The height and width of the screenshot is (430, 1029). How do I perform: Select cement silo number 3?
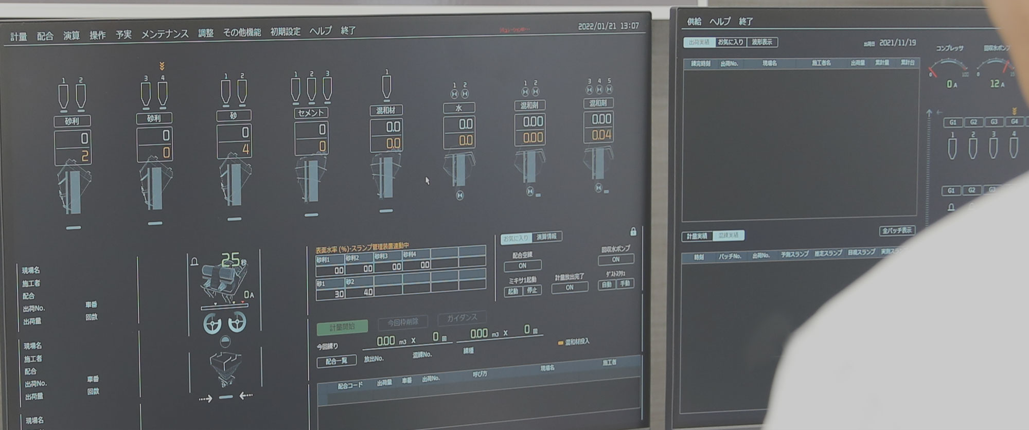point(327,89)
